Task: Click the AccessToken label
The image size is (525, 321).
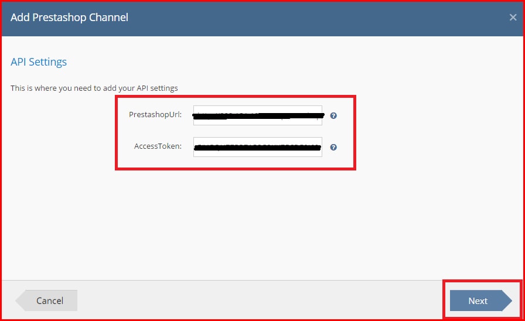Action: click(x=158, y=146)
